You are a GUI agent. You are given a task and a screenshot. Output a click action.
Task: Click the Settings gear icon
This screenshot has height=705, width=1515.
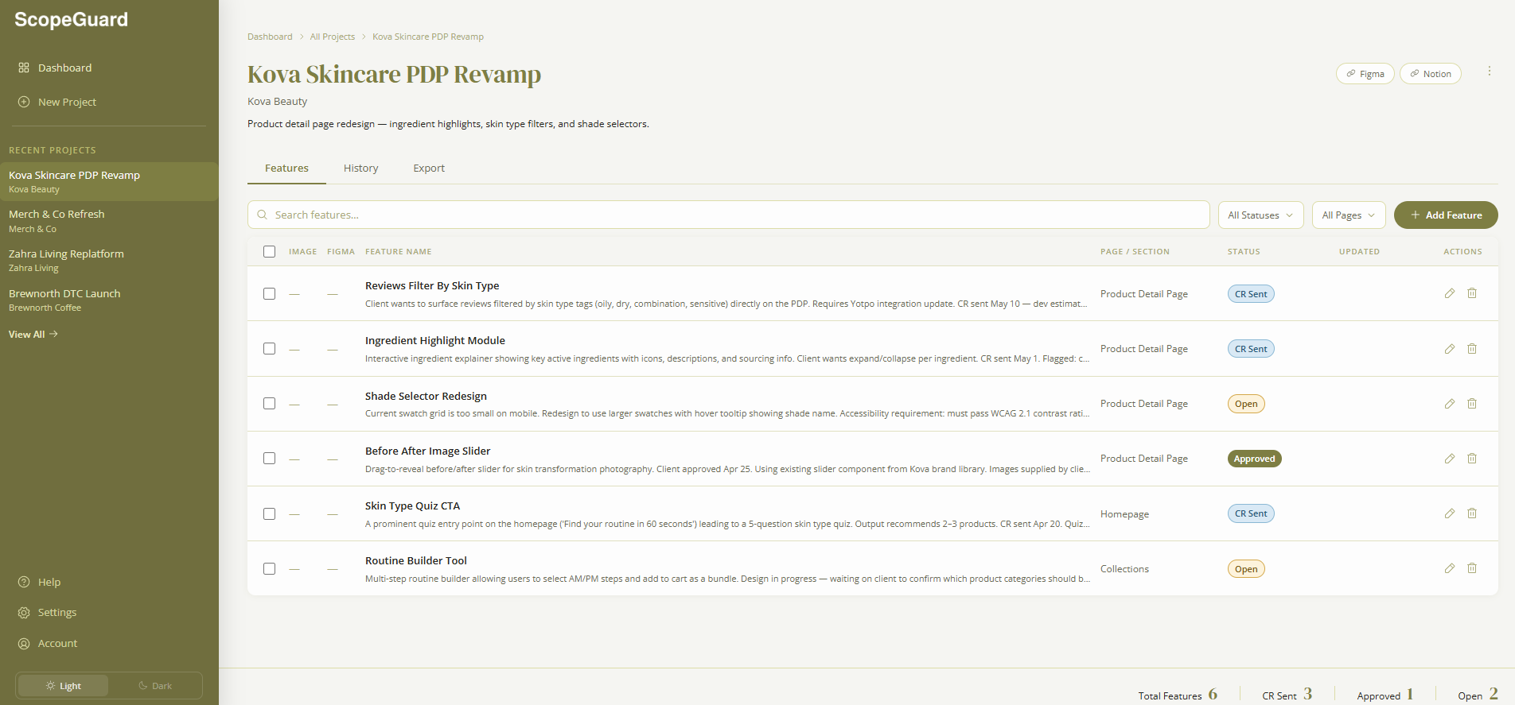pos(24,613)
